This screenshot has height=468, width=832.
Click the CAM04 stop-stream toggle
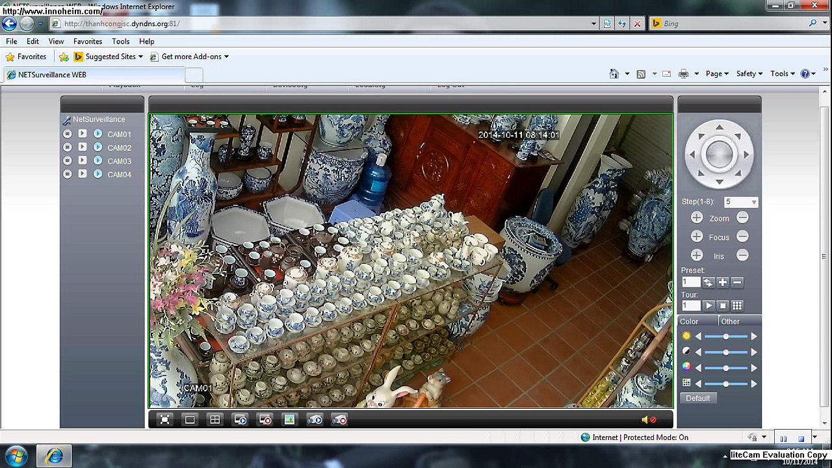tap(67, 174)
